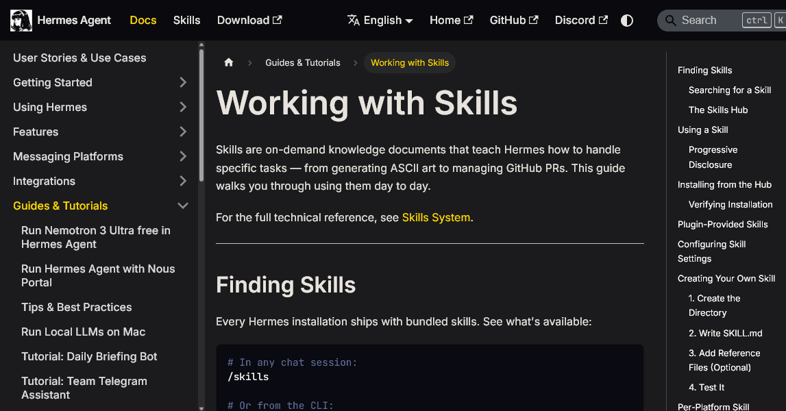Viewport: 786px width, 411px height.
Task: Open the Home external link
Action: point(451,21)
